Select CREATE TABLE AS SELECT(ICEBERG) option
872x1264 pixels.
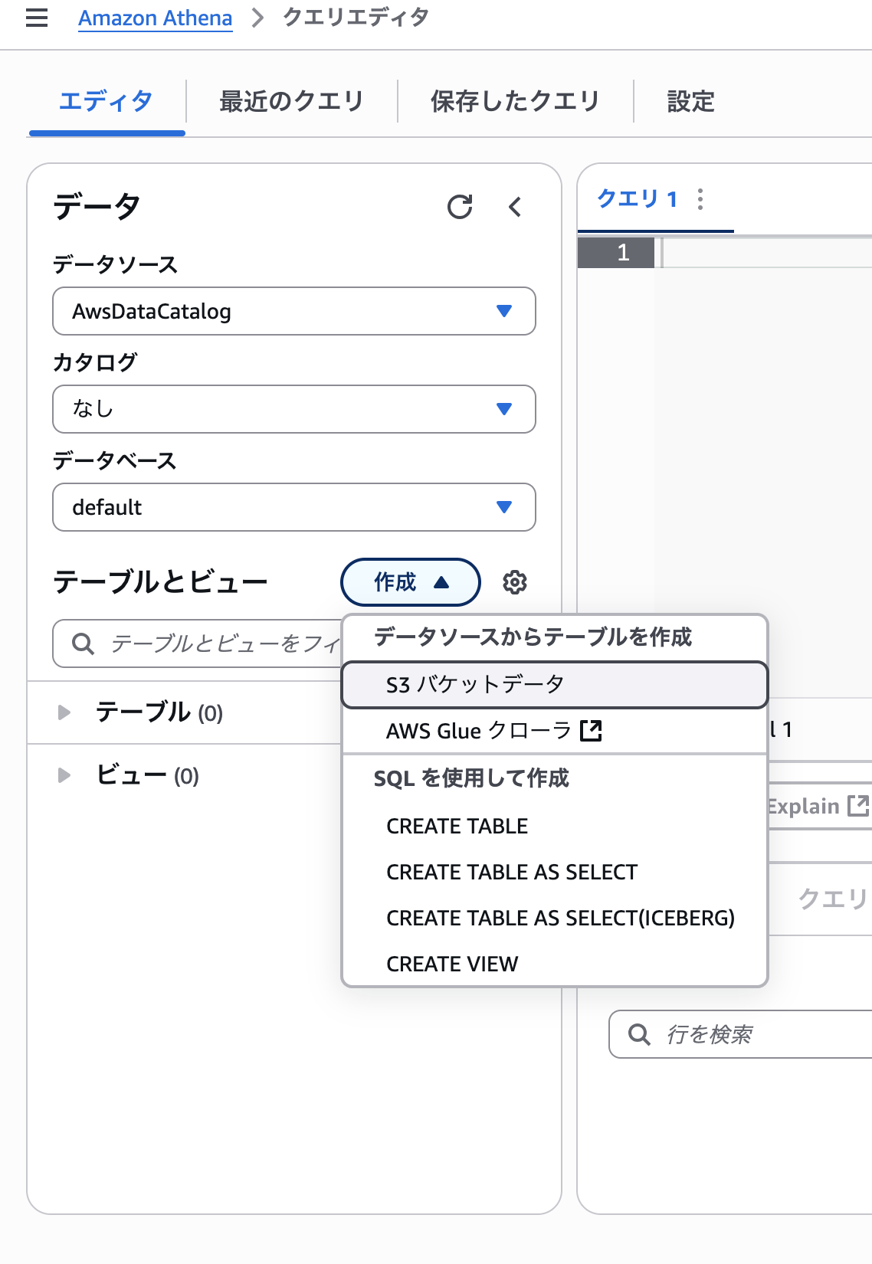555,918
